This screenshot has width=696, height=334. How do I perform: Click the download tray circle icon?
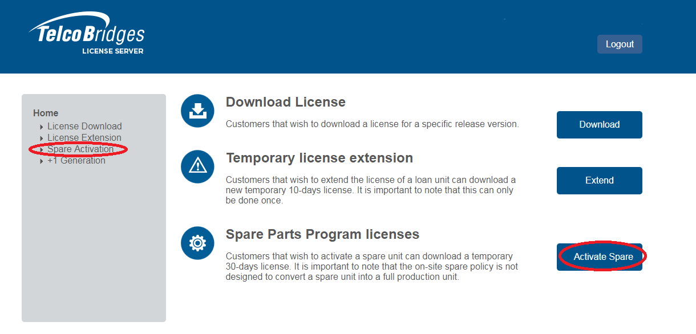[x=197, y=111]
